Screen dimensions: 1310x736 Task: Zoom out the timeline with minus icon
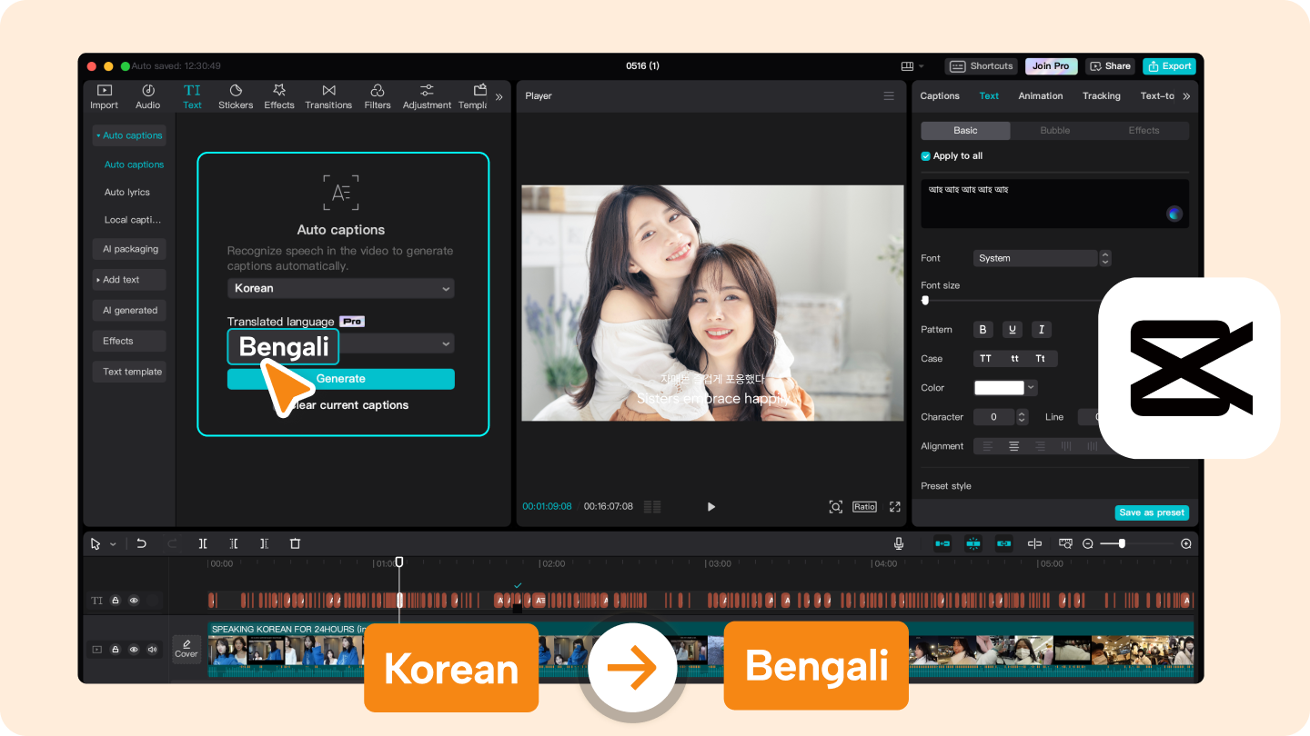[1087, 543]
